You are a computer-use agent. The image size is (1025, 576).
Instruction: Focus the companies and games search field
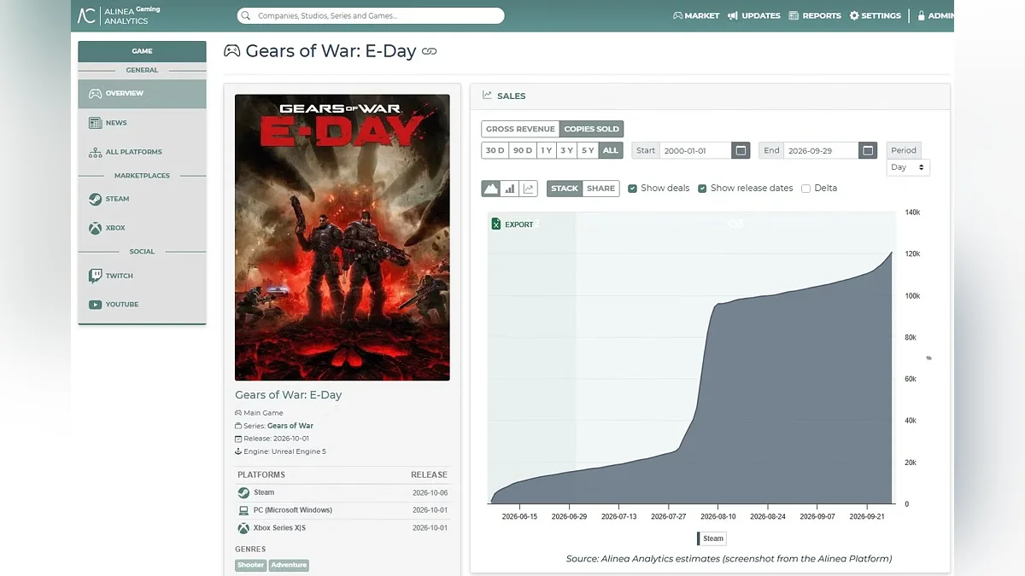tap(371, 15)
